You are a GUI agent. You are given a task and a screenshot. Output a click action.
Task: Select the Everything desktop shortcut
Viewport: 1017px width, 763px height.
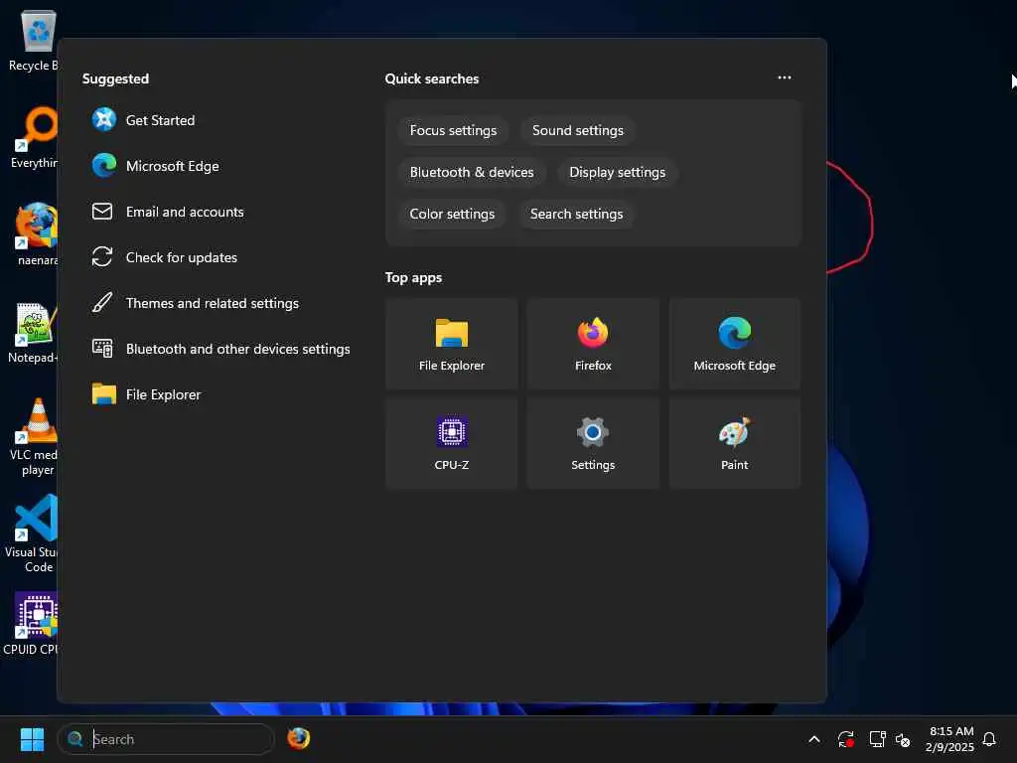click(34, 137)
